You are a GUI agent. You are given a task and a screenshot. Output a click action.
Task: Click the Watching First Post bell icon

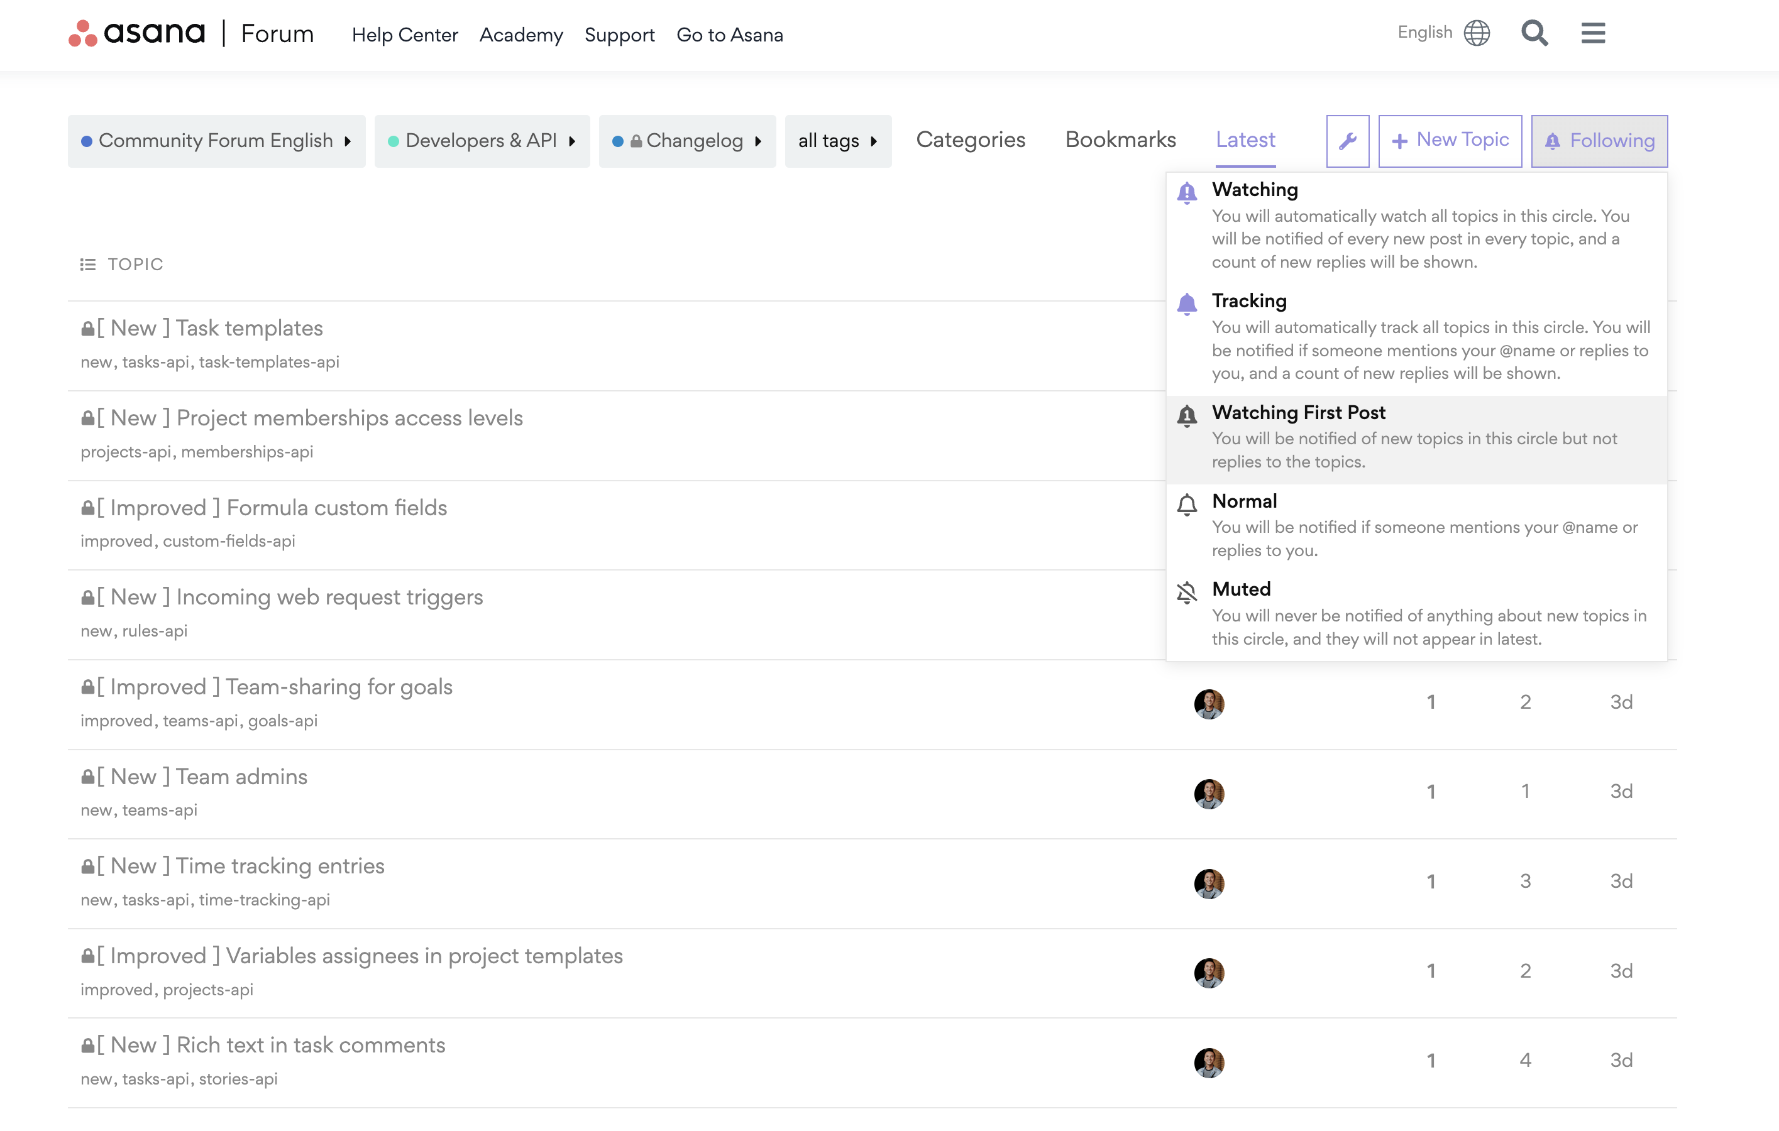coord(1186,415)
